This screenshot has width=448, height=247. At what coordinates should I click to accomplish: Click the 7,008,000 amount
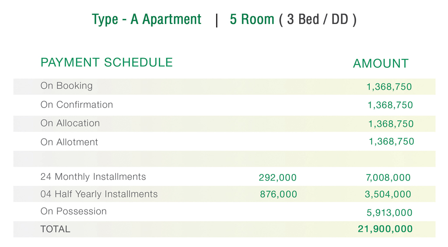[388, 177]
